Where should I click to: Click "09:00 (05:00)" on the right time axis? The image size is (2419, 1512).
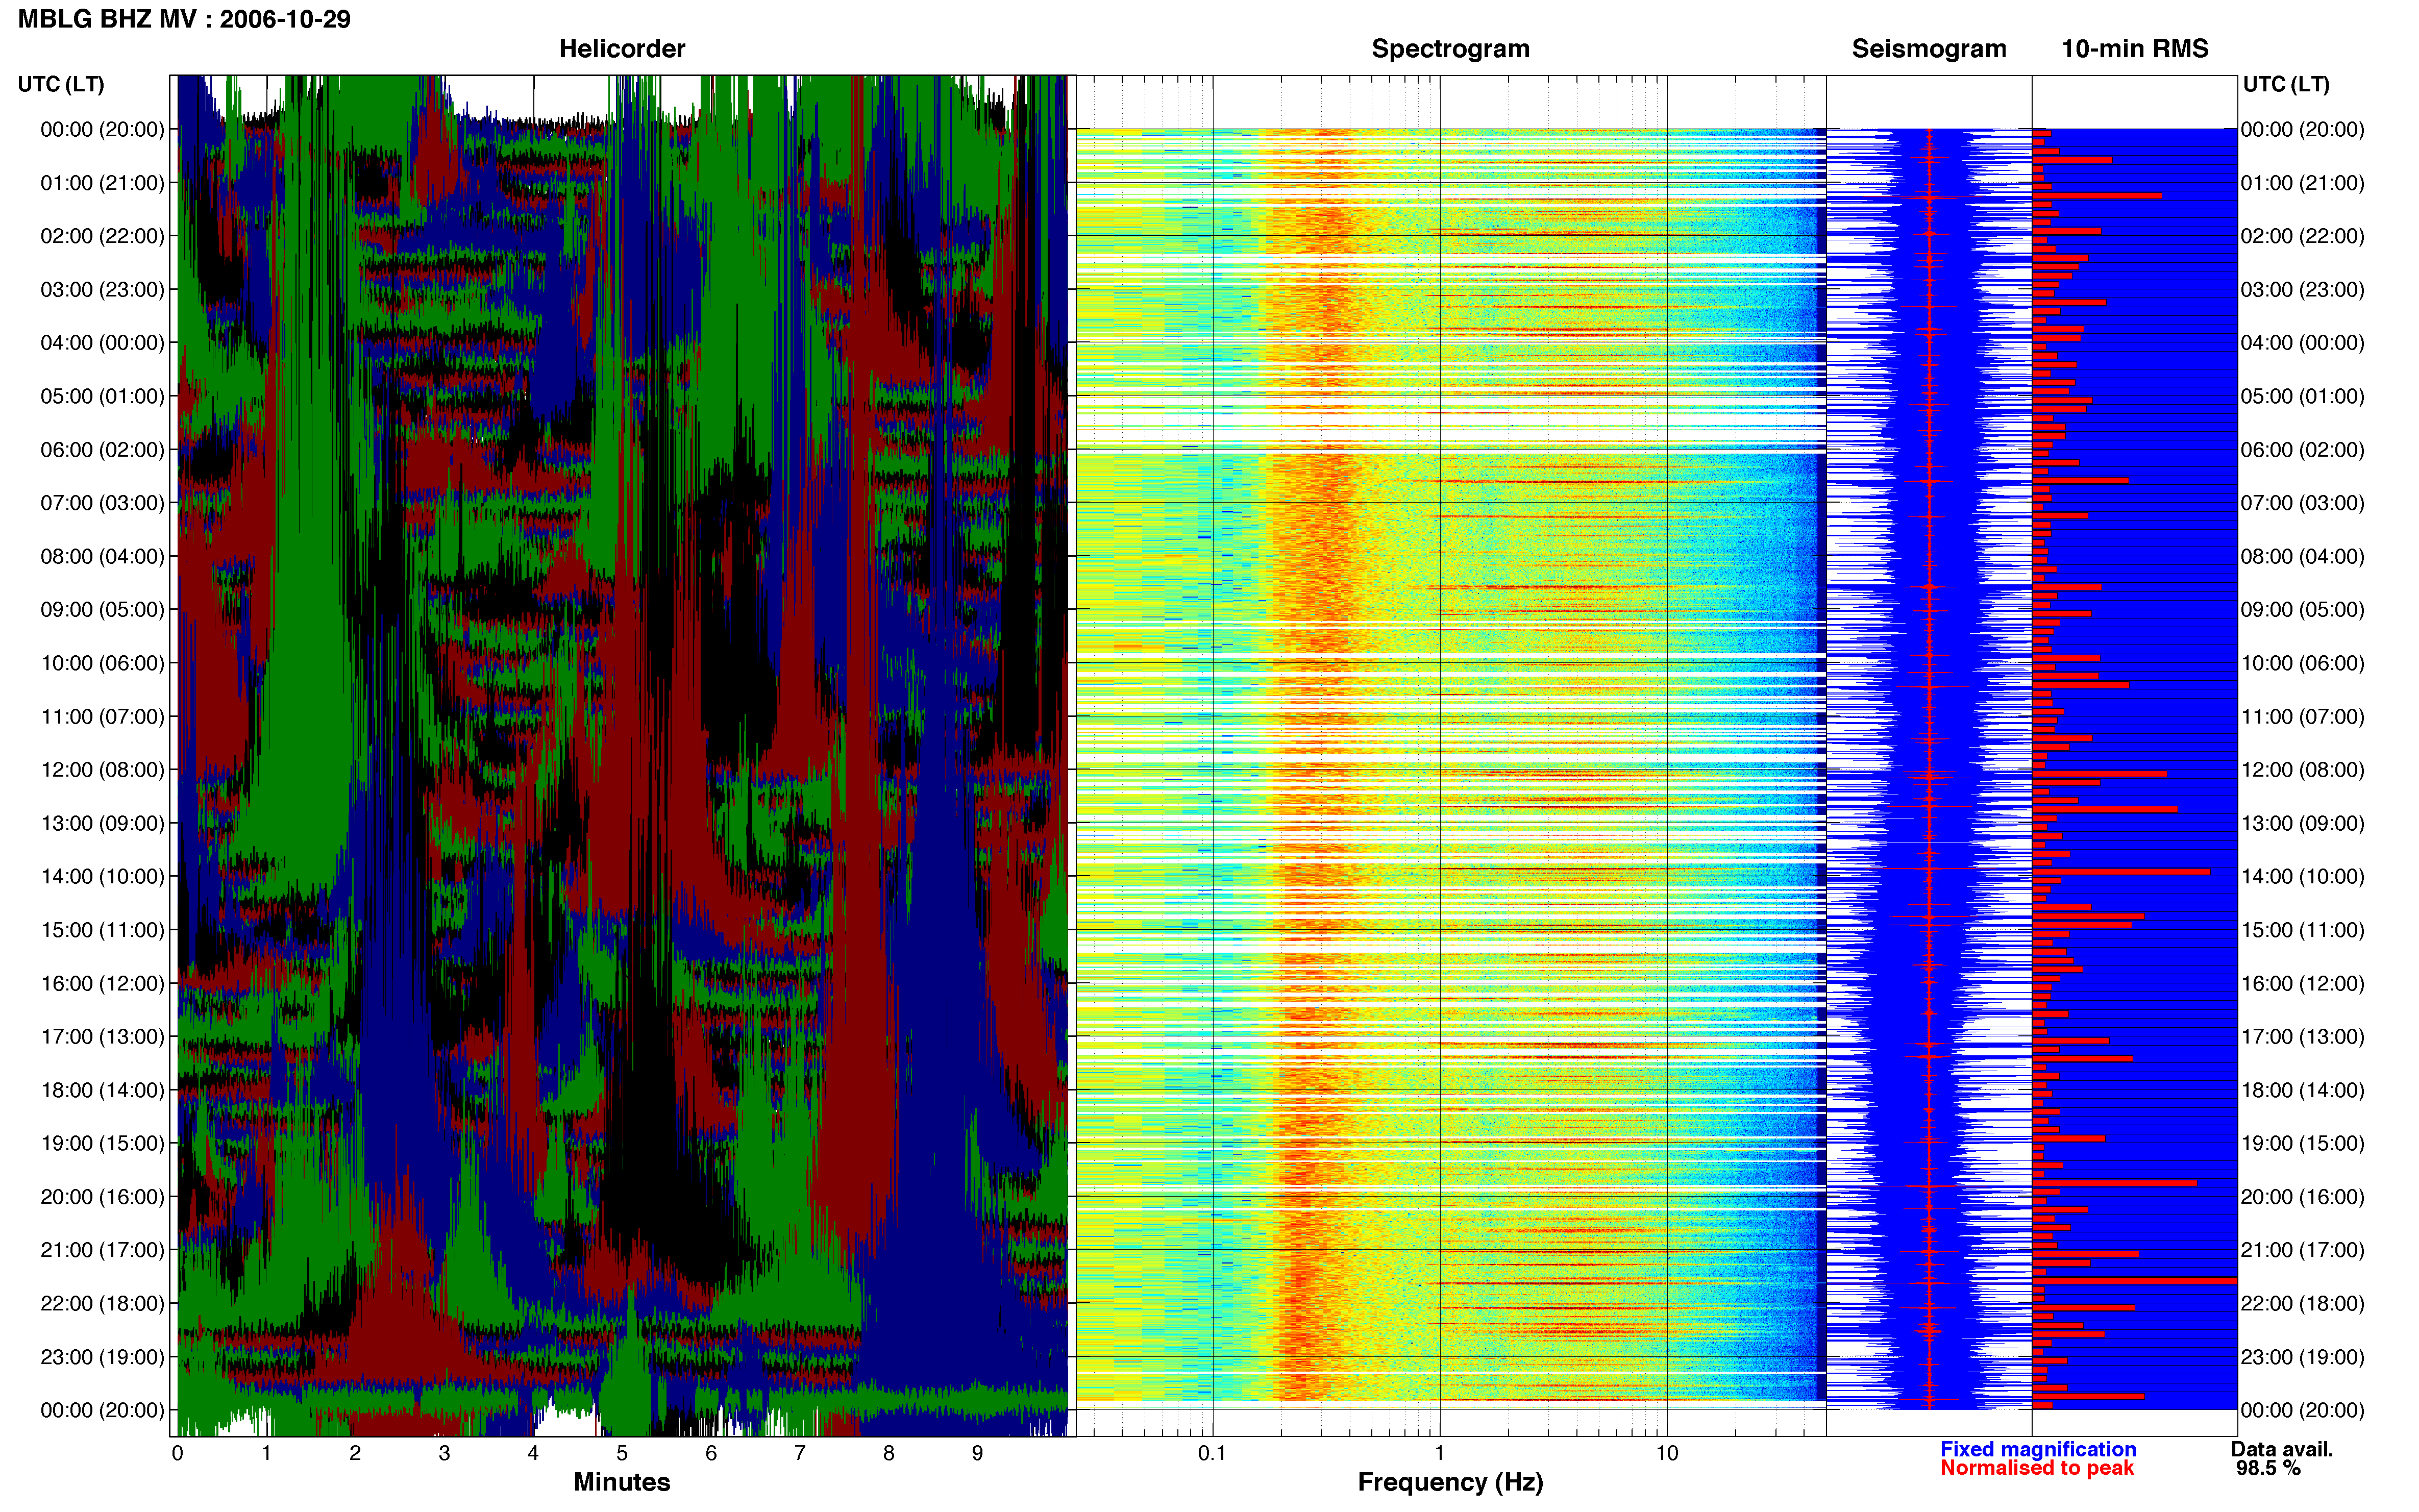(2303, 610)
